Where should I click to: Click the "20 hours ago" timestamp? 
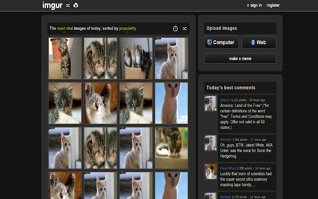(257, 100)
